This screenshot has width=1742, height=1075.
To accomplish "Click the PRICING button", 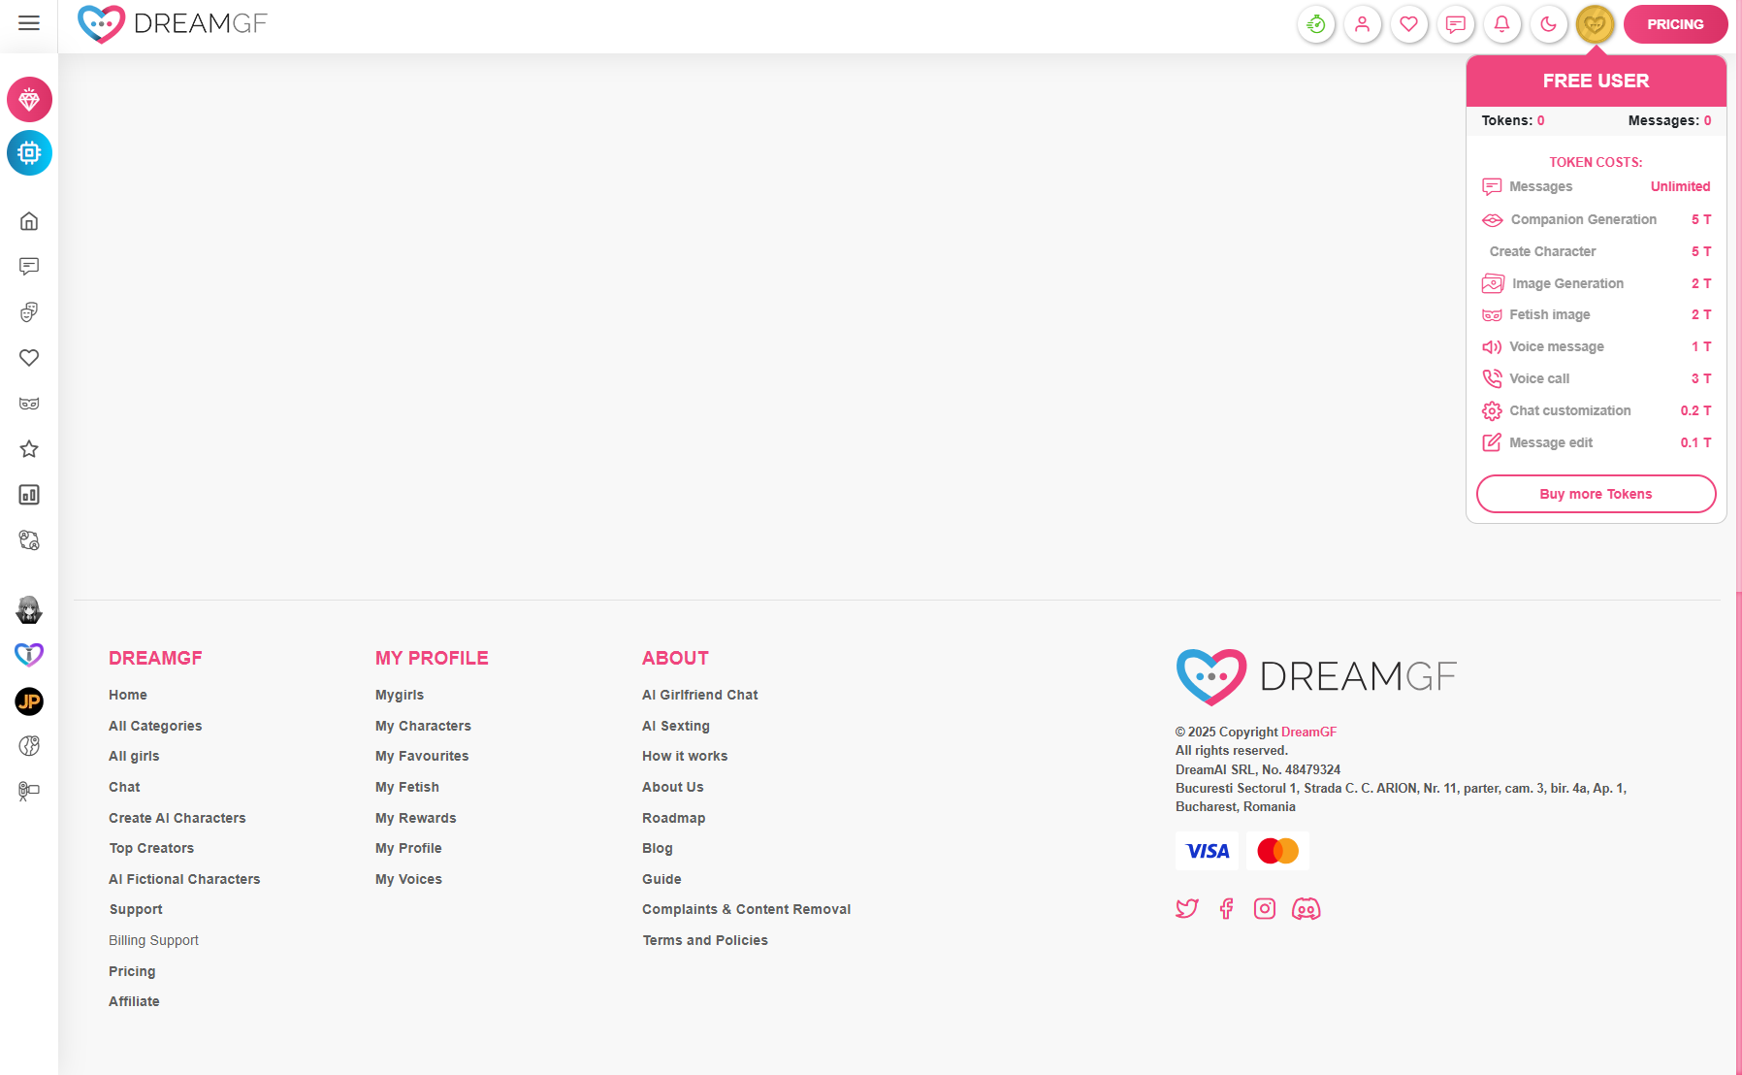I will coord(1674,24).
